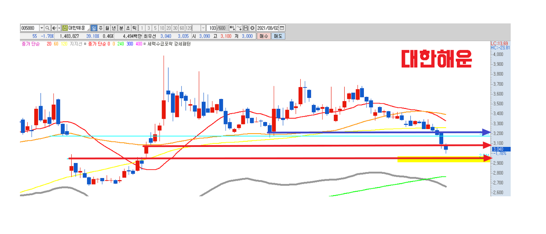Click the yellow 120 moving average legend
The image size is (546, 234).
point(64,44)
